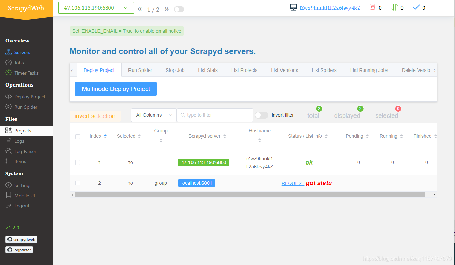
Task: Click the Jobs dashboard icon
Action: [x=9, y=63]
